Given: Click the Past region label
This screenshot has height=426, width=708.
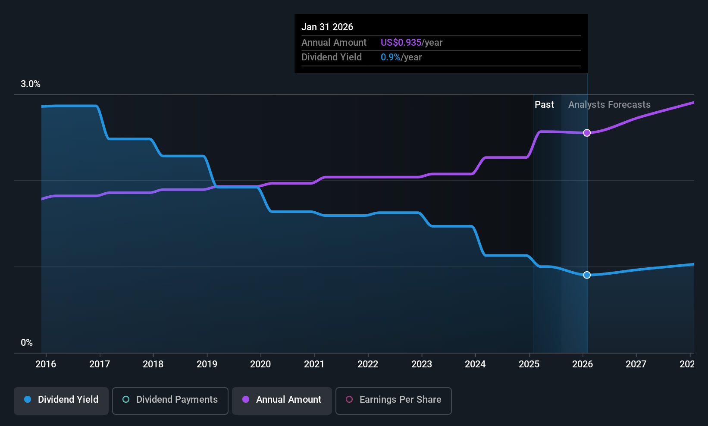Looking at the screenshot, I should point(544,105).
